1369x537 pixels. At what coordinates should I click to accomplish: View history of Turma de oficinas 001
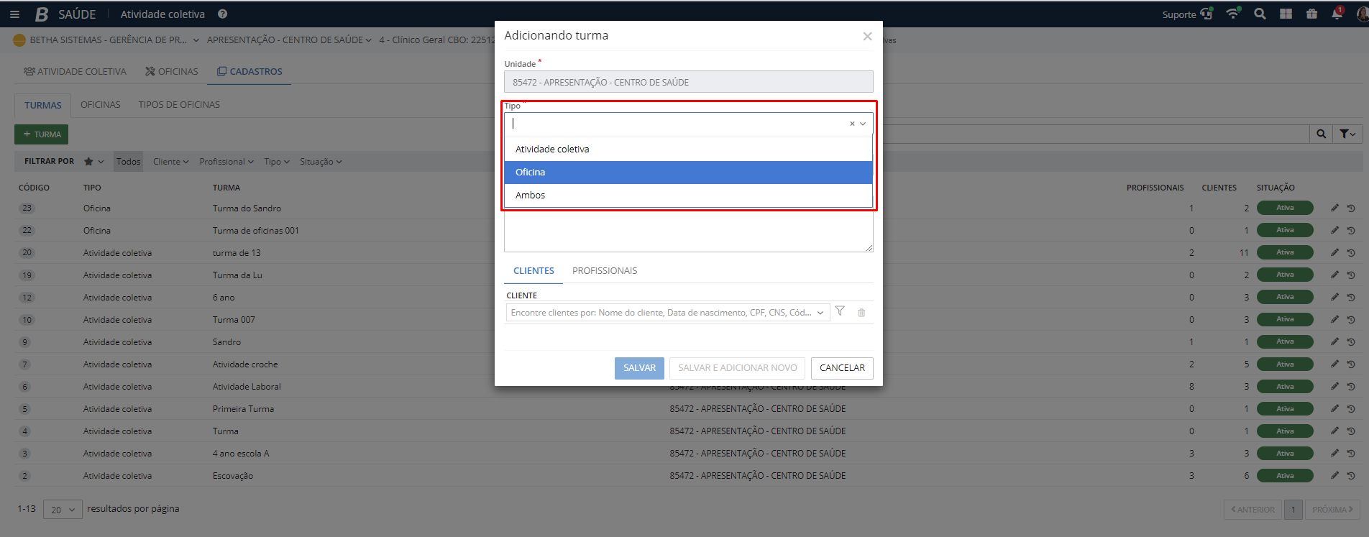[x=1351, y=230]
